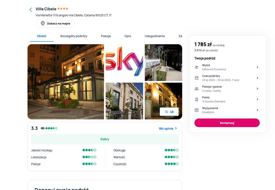Select the Obiekt tab
The image size is (275, 190).
42,36
